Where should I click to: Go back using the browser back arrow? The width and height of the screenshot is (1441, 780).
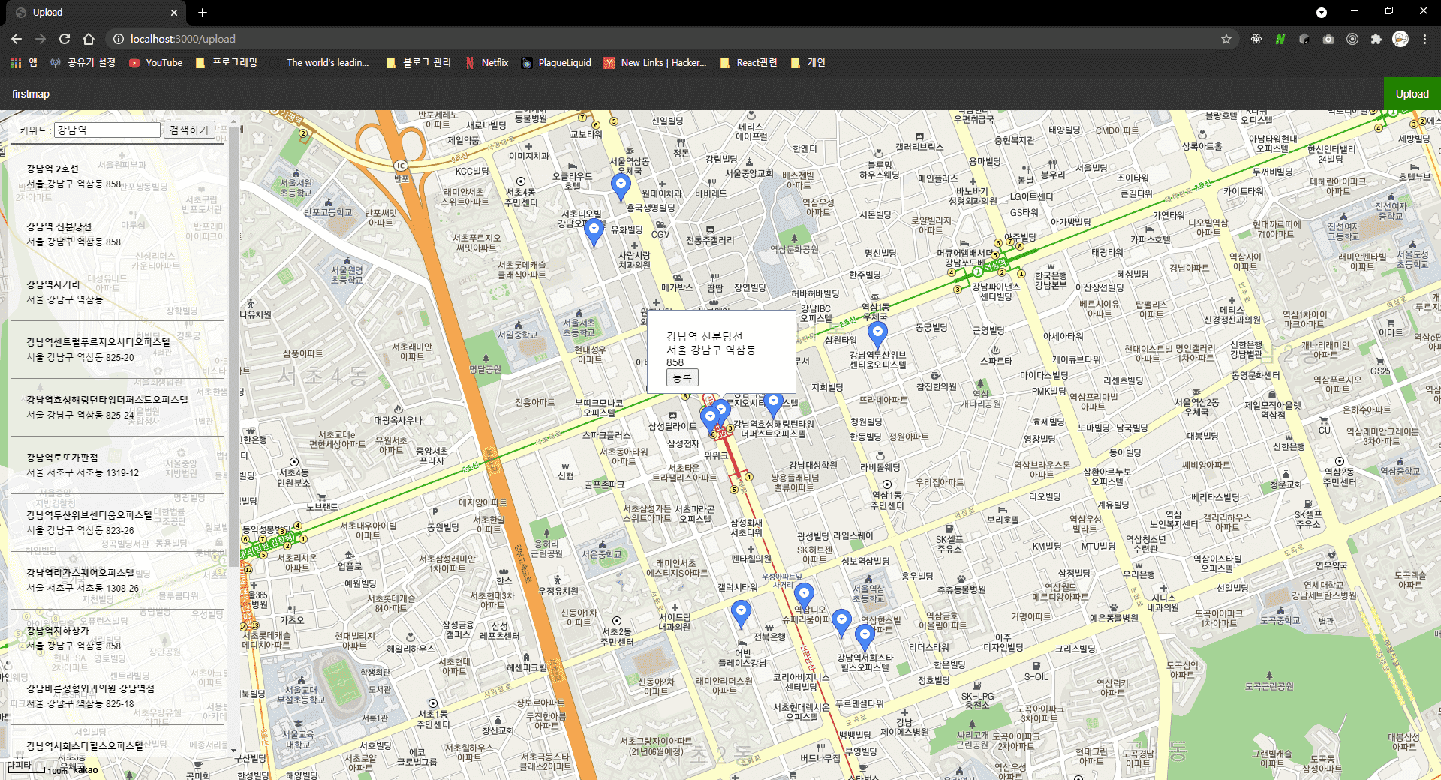[x=17, y=39]
